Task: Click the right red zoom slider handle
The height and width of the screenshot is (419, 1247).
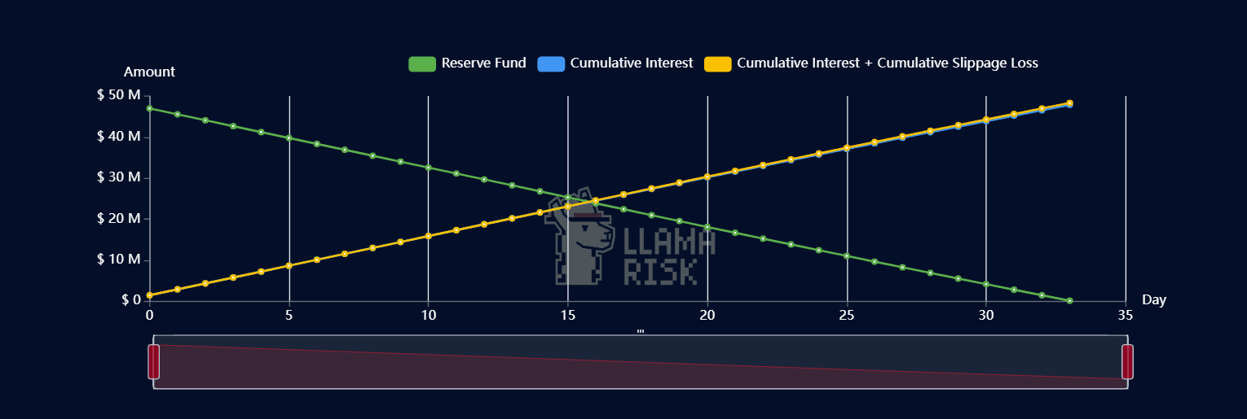Action: [1127, 361]
